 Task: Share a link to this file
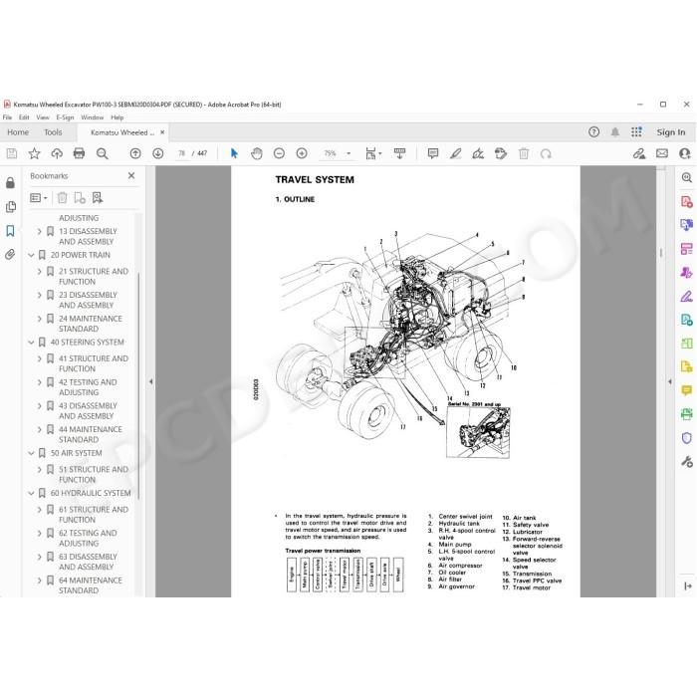click(x=639, y=153)
